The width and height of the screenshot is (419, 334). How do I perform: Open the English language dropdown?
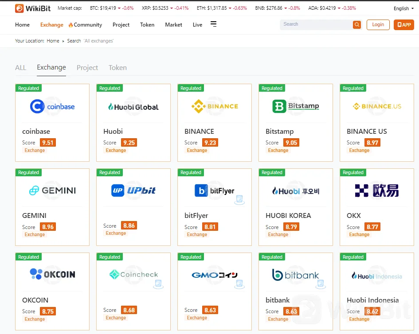coord(403,8)
